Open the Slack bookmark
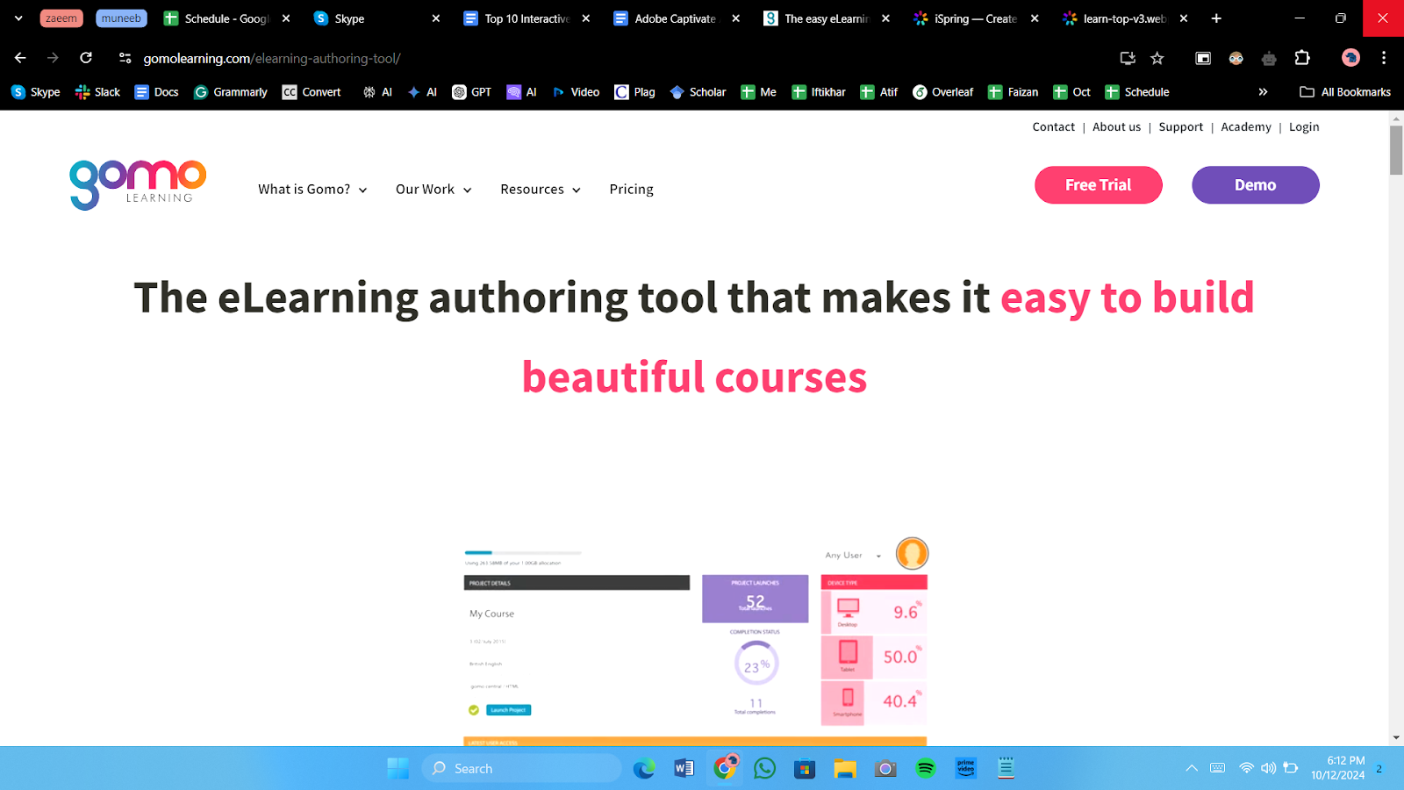This screenshot has height=790, width=1404. [x=98, y=92]
